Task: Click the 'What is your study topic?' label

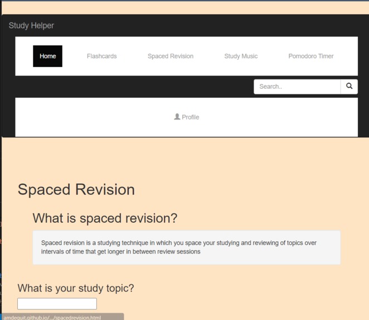Action: tap(76, 288)
